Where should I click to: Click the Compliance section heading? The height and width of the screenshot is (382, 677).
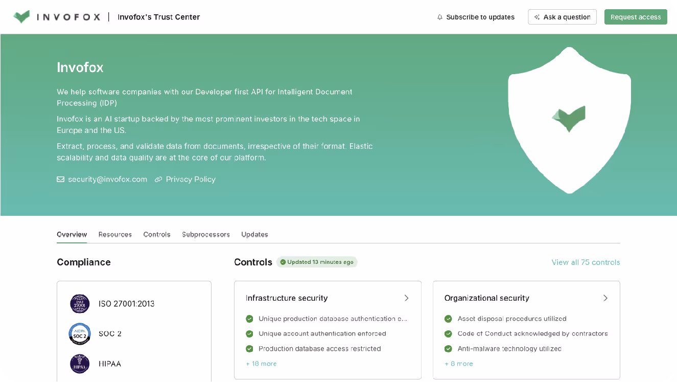click(x=84, y=262)
